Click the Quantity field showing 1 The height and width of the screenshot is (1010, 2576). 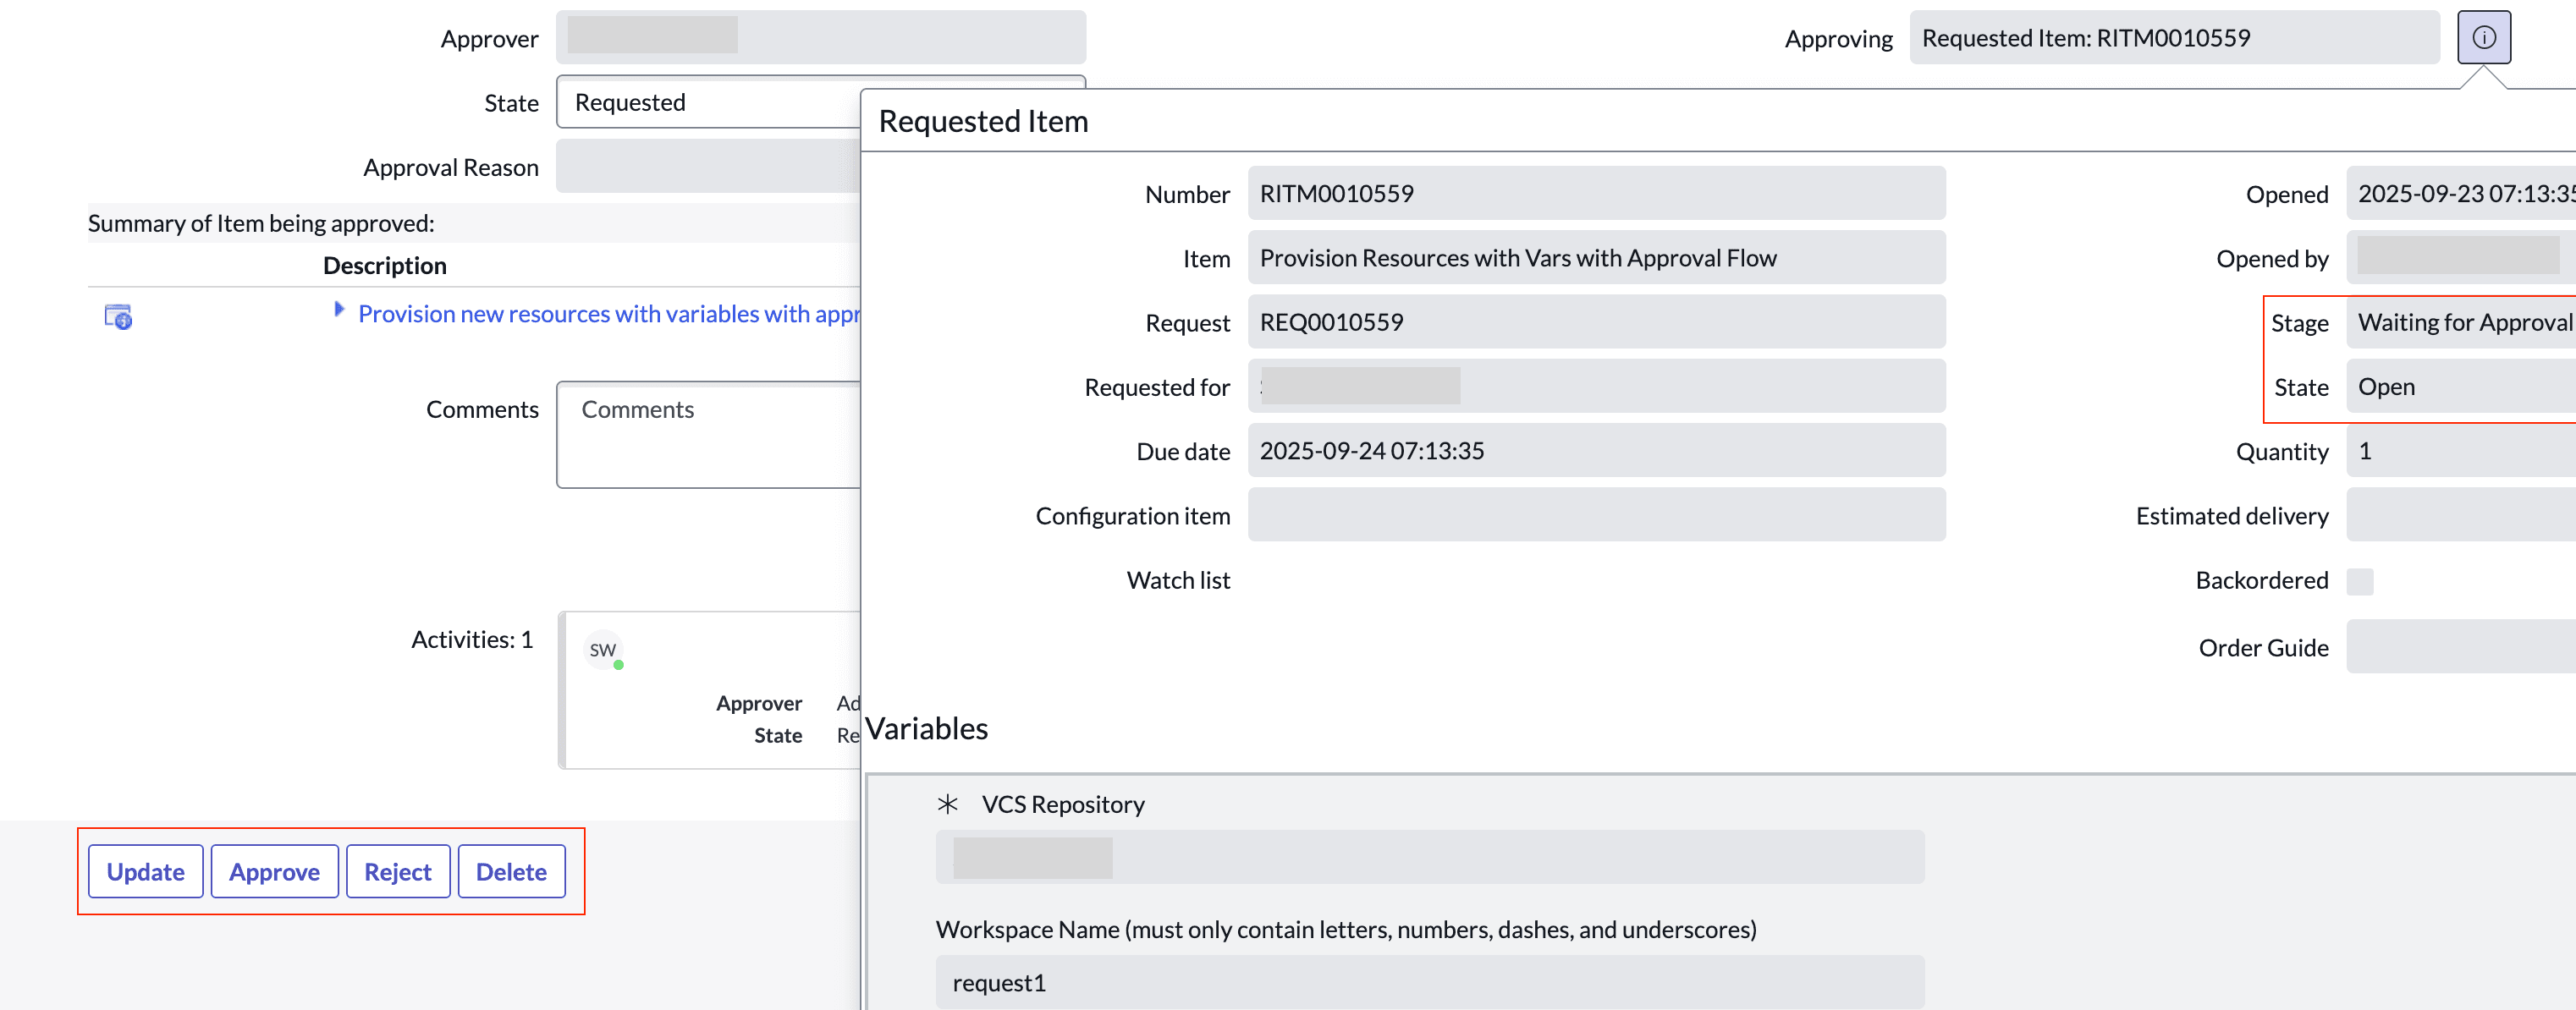2460,451
